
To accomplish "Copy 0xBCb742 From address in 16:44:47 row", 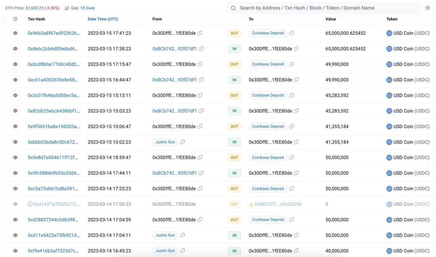I will click(201, 80).
